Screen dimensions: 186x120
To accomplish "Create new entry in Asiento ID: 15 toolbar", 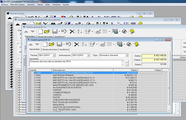I will pos(45,45).
